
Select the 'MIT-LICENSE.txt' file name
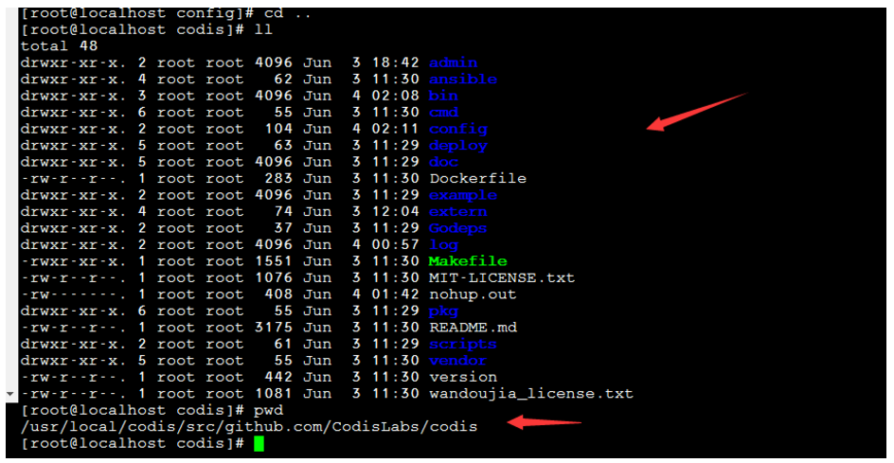(x=502, y=277)
